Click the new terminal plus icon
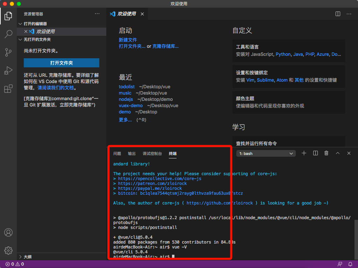Screen dimensions: 358x268 304,153
